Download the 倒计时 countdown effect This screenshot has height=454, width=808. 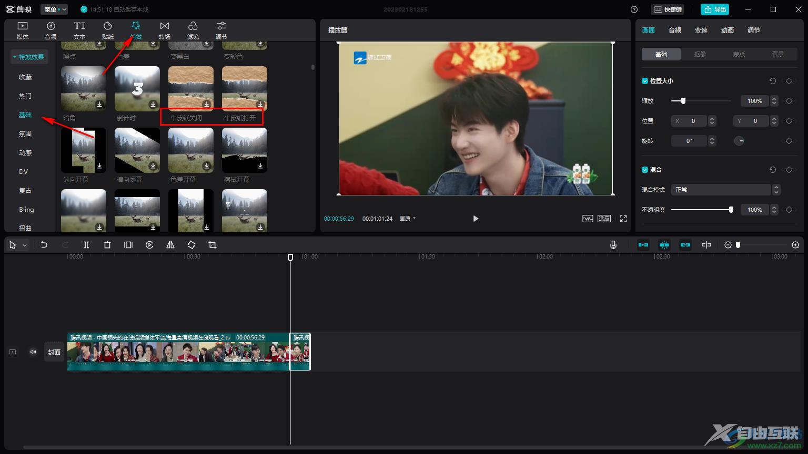[x=153, y=105]
